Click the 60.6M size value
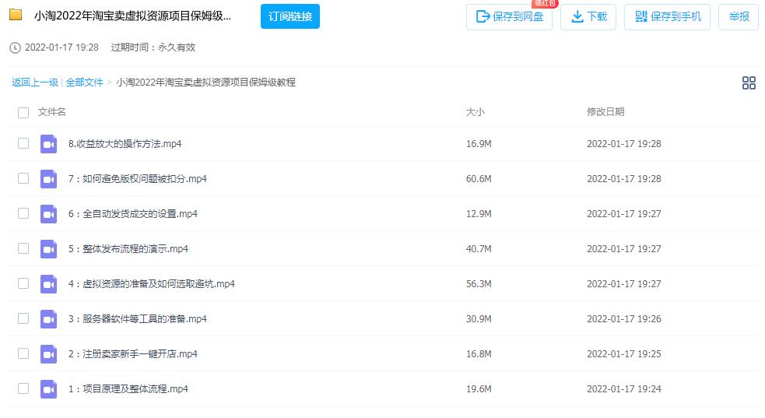Image resolution: width=765 pixels, height=418 pixels. tap(479, 179)
